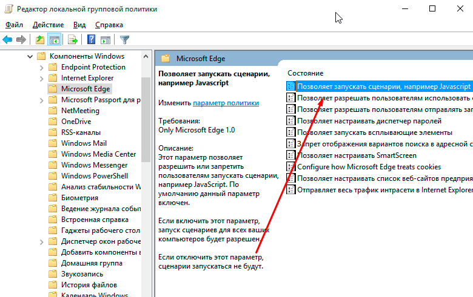Select the Microsoft Edge tree folder
This screenshot has height=297, width=473.
pos(86,89)
